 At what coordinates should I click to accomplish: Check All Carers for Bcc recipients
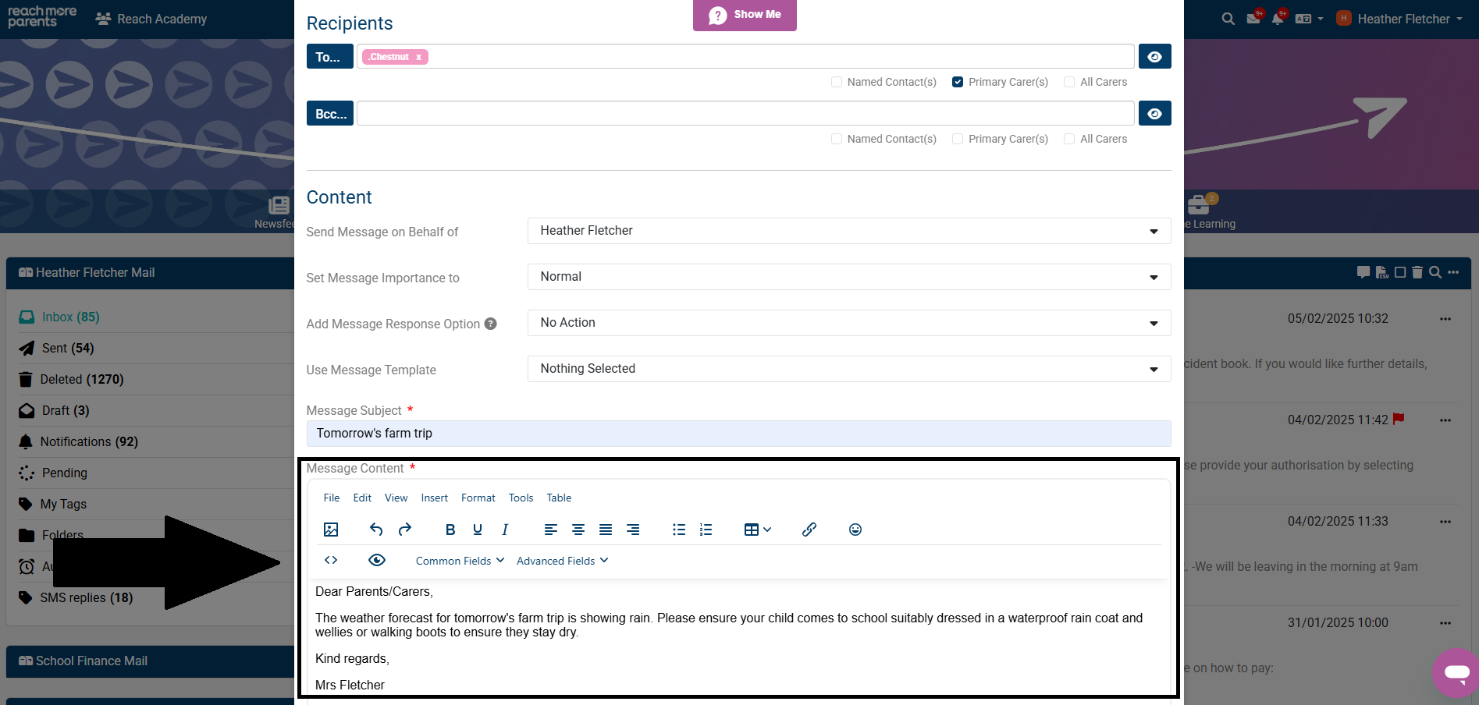[1068, 139]
